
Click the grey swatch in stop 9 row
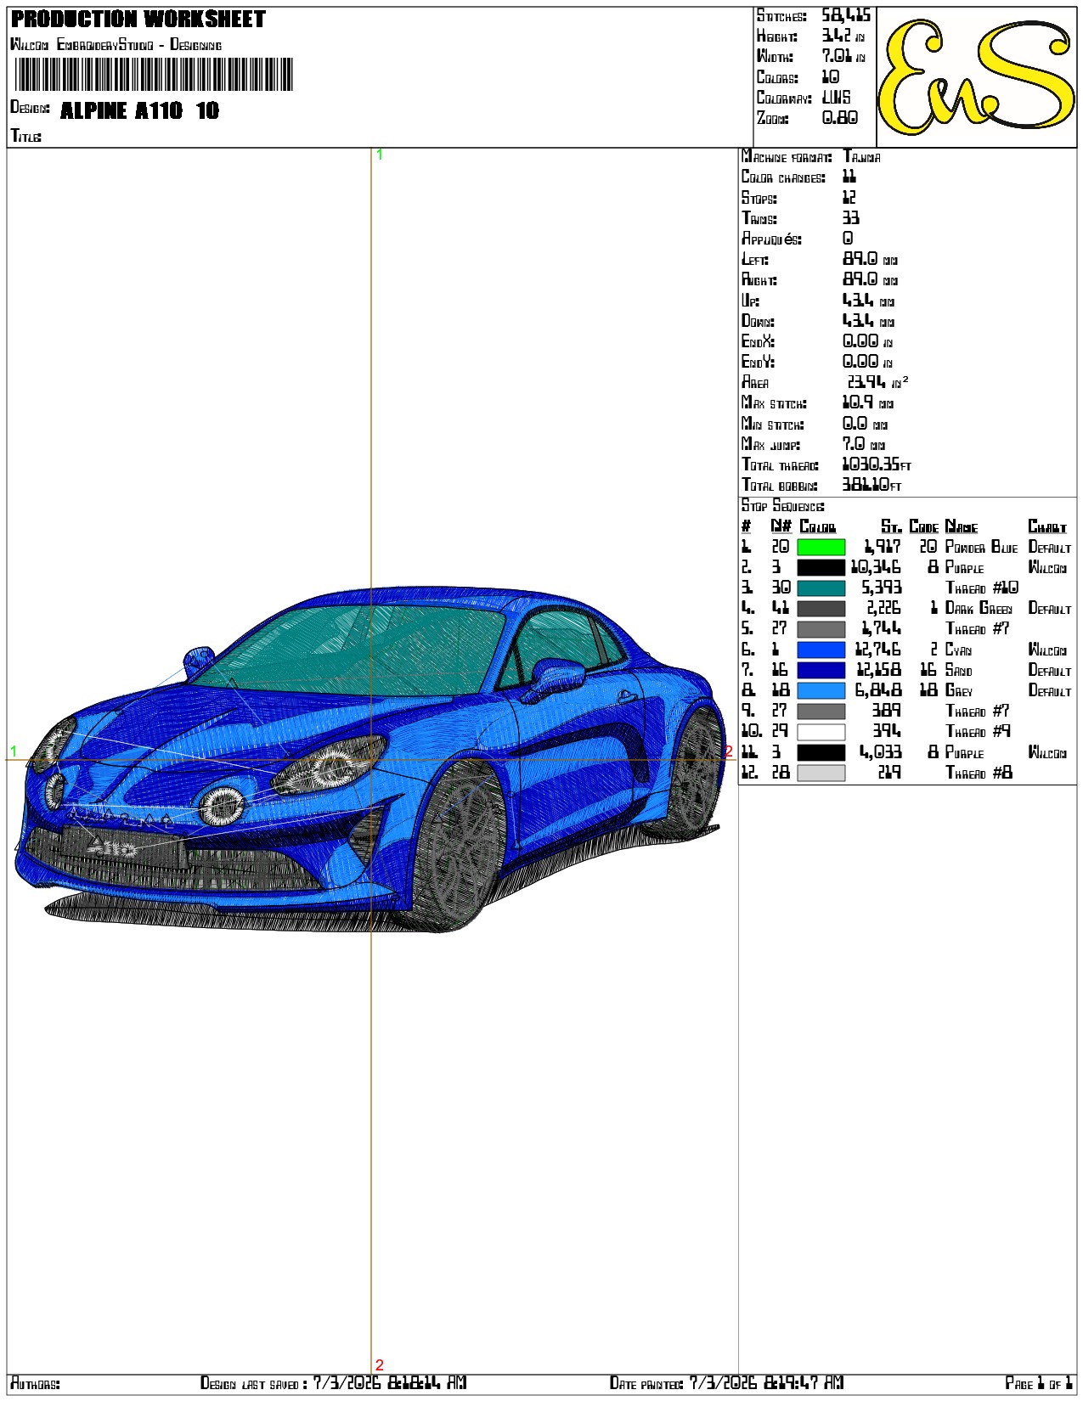[821, 712]
